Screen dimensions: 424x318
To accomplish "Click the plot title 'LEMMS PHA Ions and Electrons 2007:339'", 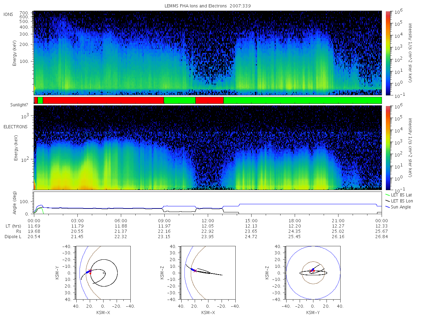I will (x=208, y=6).
